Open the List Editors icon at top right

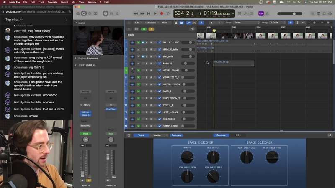312,13
